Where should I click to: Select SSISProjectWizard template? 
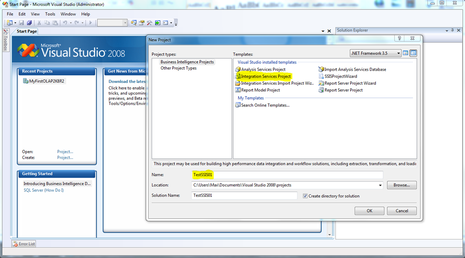click(338, 76)
